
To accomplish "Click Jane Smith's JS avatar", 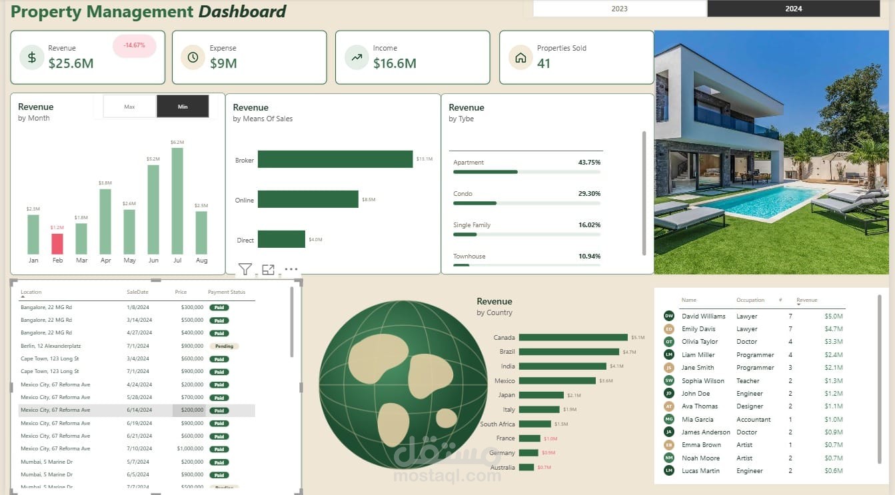I will coord(669,368).
